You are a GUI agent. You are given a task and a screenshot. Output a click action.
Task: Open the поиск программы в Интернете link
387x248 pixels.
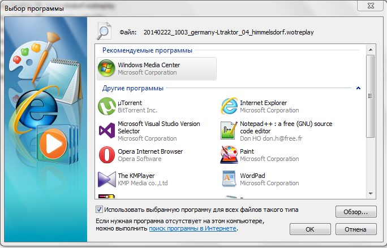(x=192, y=229)
